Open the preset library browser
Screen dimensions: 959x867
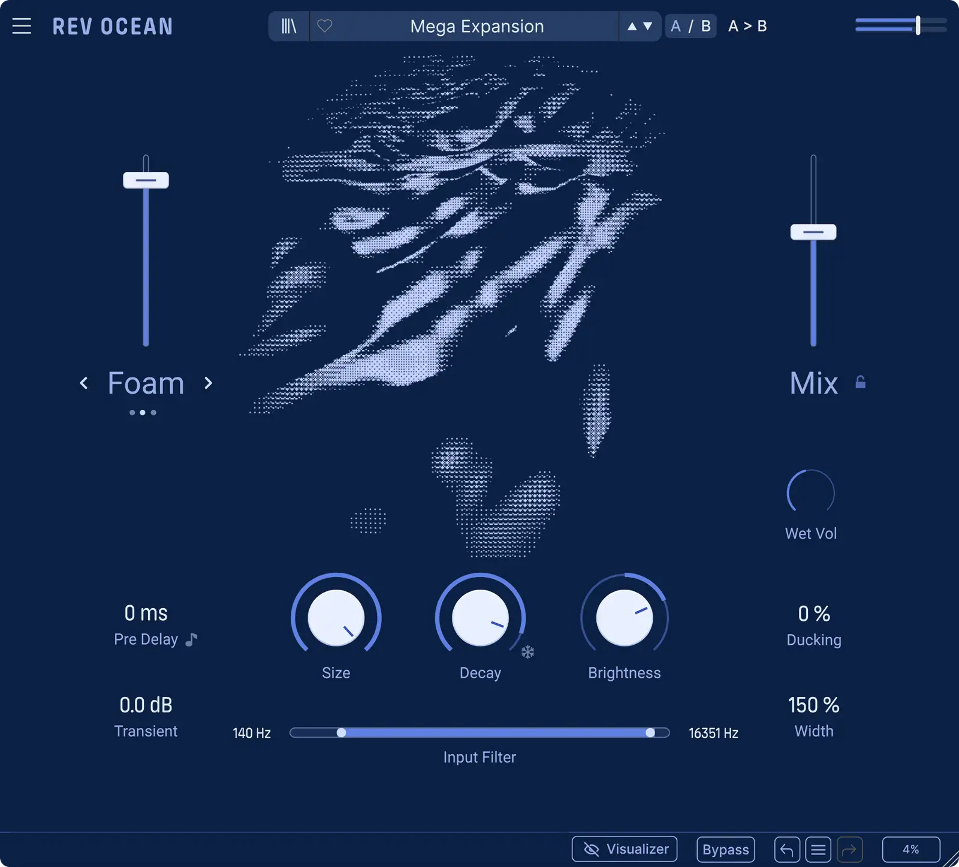click(289, 26)
